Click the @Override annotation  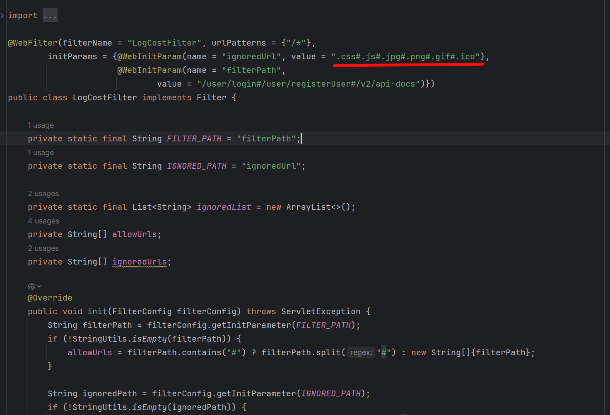pyautogui.click(x=50, y=298)
